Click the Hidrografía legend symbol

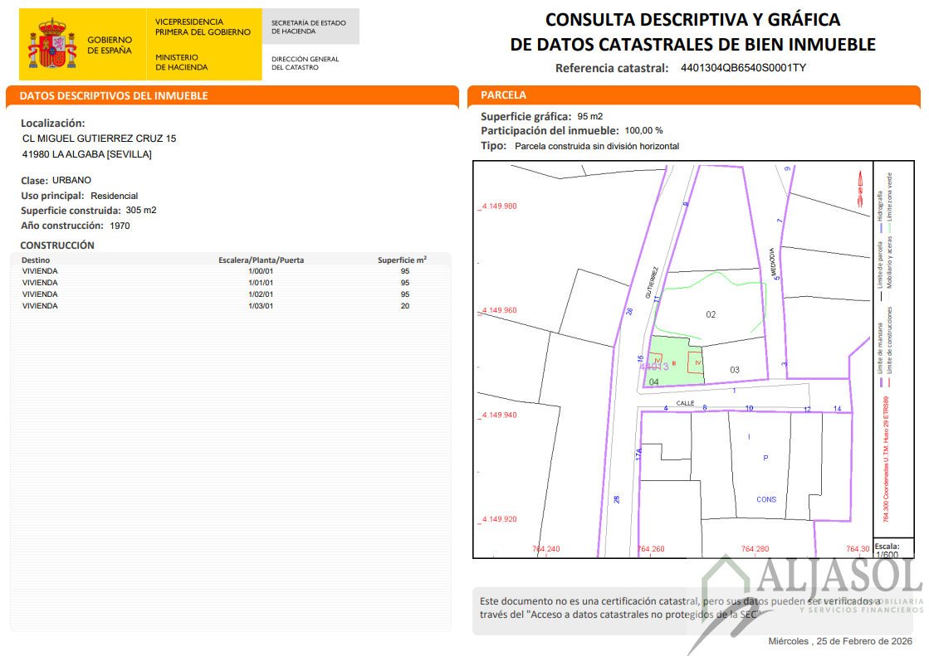point(882,224)
